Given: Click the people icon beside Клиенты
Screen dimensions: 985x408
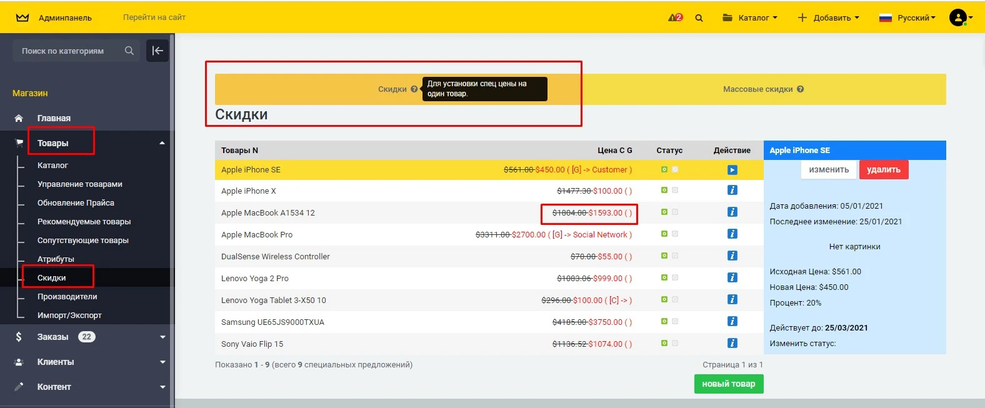Looking at the screenshot, I should click(x=19, y=362).
